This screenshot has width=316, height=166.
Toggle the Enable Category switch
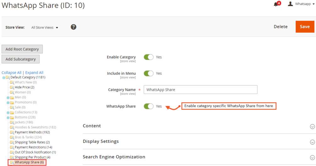pos(148,57)
